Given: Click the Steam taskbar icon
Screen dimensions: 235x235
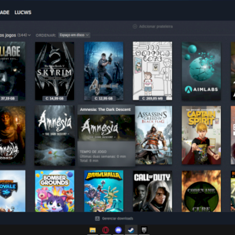Looking at the screenshot, I should pyautogui.click(x=131, y=230).
